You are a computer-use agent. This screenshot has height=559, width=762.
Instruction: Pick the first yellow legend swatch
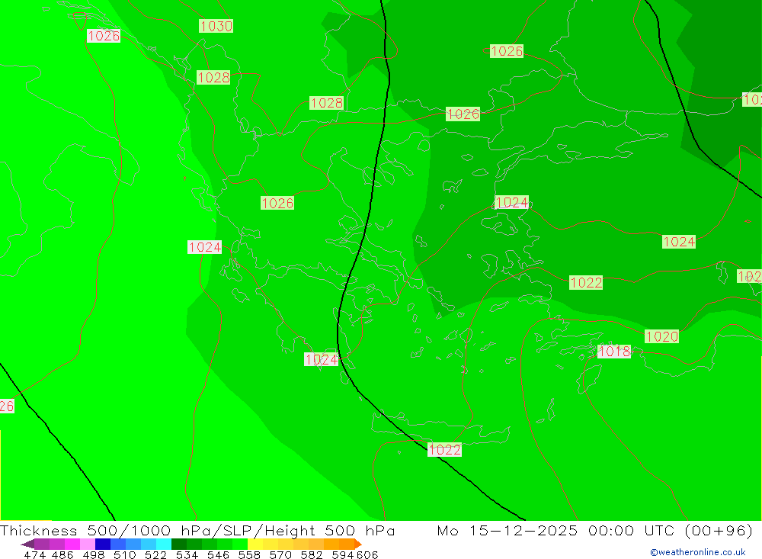pos(255,544)
